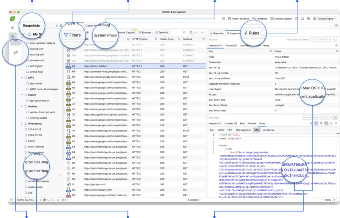Click the zoom in plus icon
Image resolution: width=340 pixels, height=218 pixels.
334,200
